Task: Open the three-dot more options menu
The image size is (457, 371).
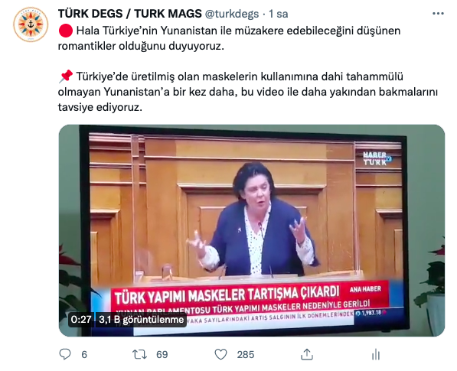Action: (x=438, y=14)
